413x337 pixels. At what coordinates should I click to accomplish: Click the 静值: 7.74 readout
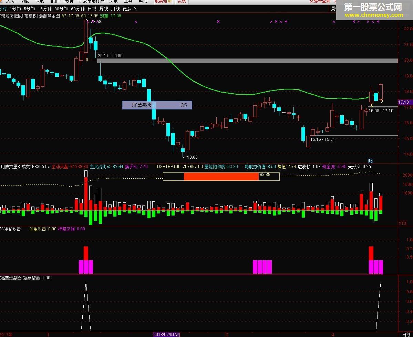point(287,167)
